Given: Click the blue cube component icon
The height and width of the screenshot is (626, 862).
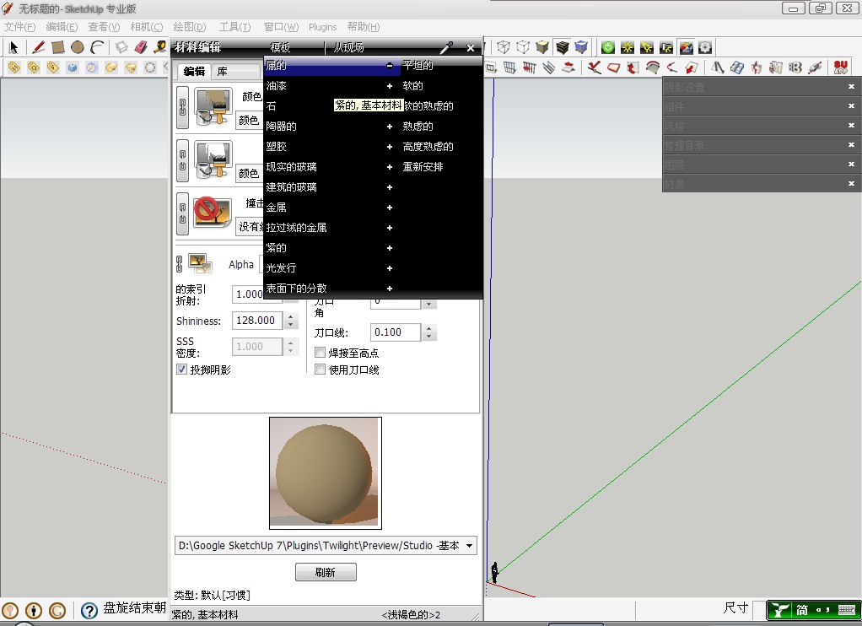Looking at the screenshot, I should (x=73, y=67).
